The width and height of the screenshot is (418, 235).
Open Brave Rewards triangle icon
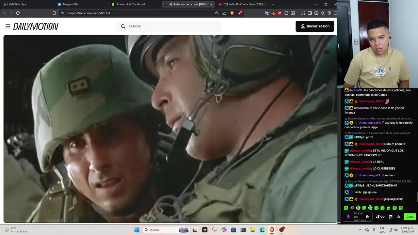click(x=240, y=13)
